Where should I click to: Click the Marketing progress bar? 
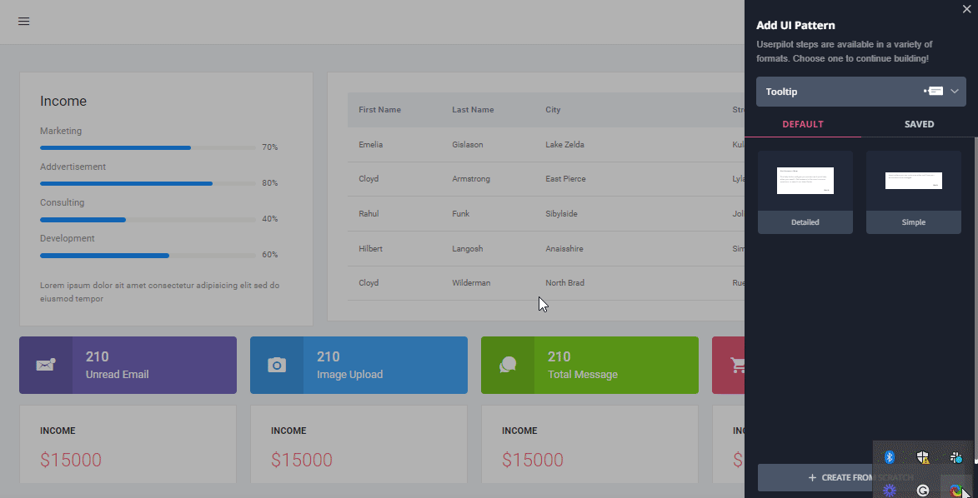(x=148, y=147)
